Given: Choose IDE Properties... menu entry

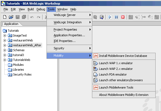Looking at the screenshot, I should pos(70,41).
